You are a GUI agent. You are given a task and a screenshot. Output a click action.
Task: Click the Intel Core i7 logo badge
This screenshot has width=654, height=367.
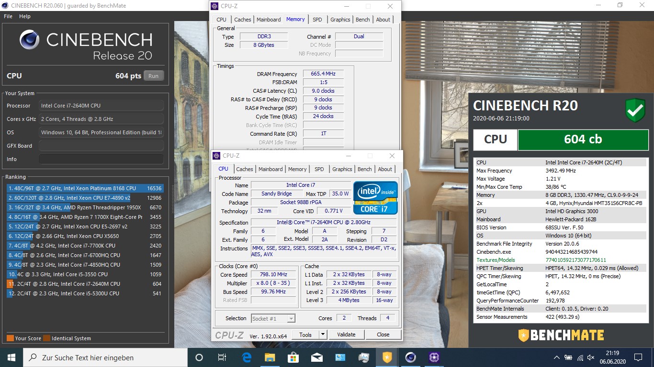pyautogui.click(x=376, y=197)
